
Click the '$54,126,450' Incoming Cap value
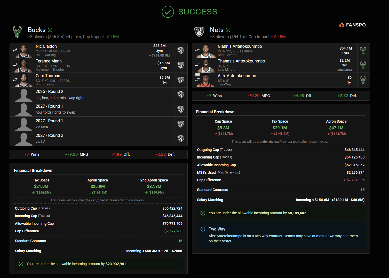tap(355, 157)
